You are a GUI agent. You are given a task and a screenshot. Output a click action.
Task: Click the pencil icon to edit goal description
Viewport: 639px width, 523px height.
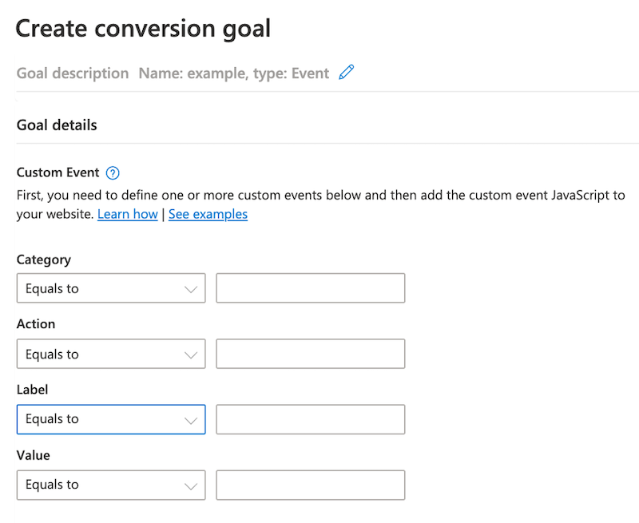click(x=347, y=72)
